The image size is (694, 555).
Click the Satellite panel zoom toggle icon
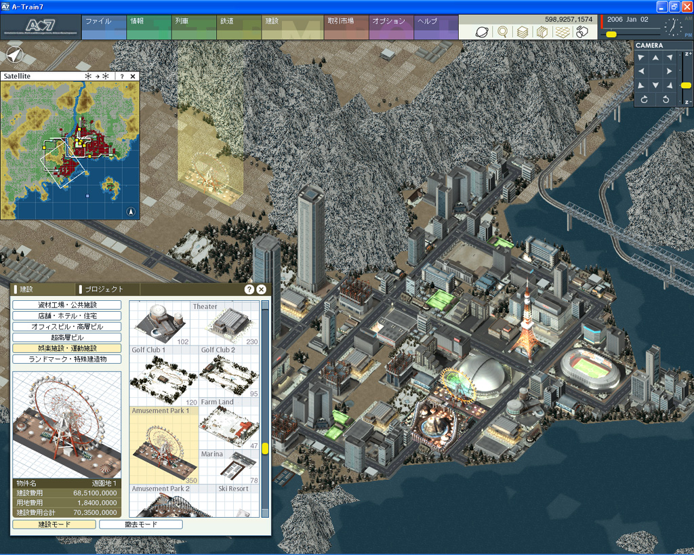pos(97,76)
